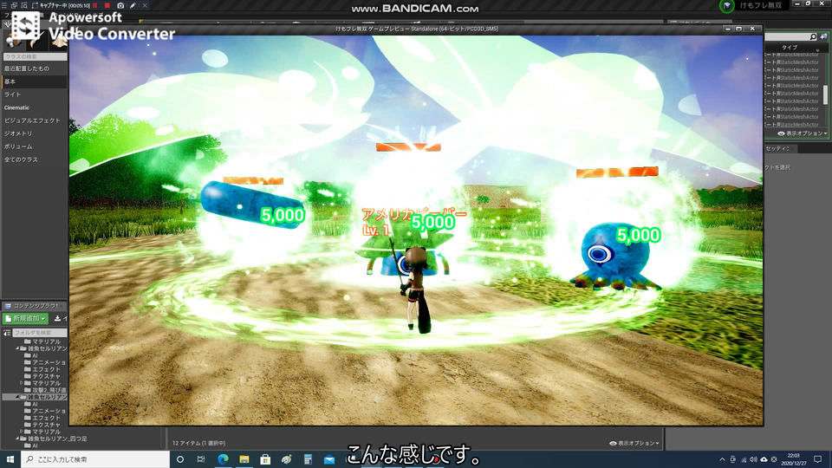This screenshot has width=832, height=468.
Task: Pause the Bandicam recording
Action: (95, 5)
